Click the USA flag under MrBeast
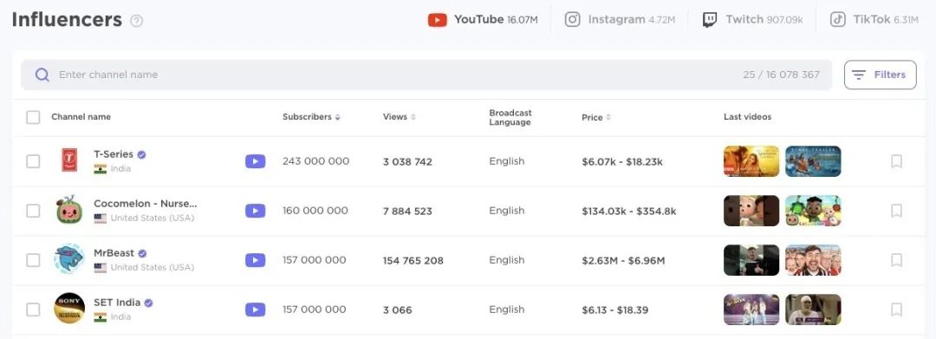 101,268
